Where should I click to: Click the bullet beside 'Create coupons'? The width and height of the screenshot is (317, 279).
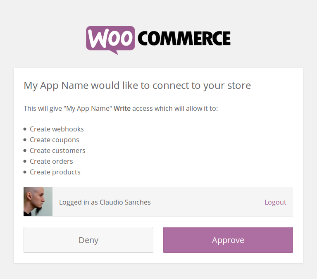point(25,140)
